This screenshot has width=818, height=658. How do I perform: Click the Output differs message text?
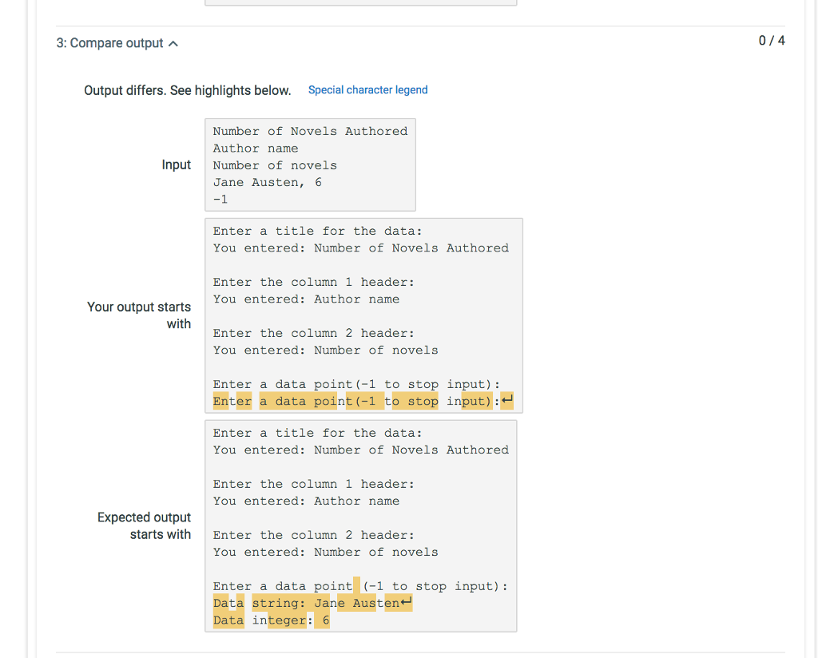click(x=187, y=90)
